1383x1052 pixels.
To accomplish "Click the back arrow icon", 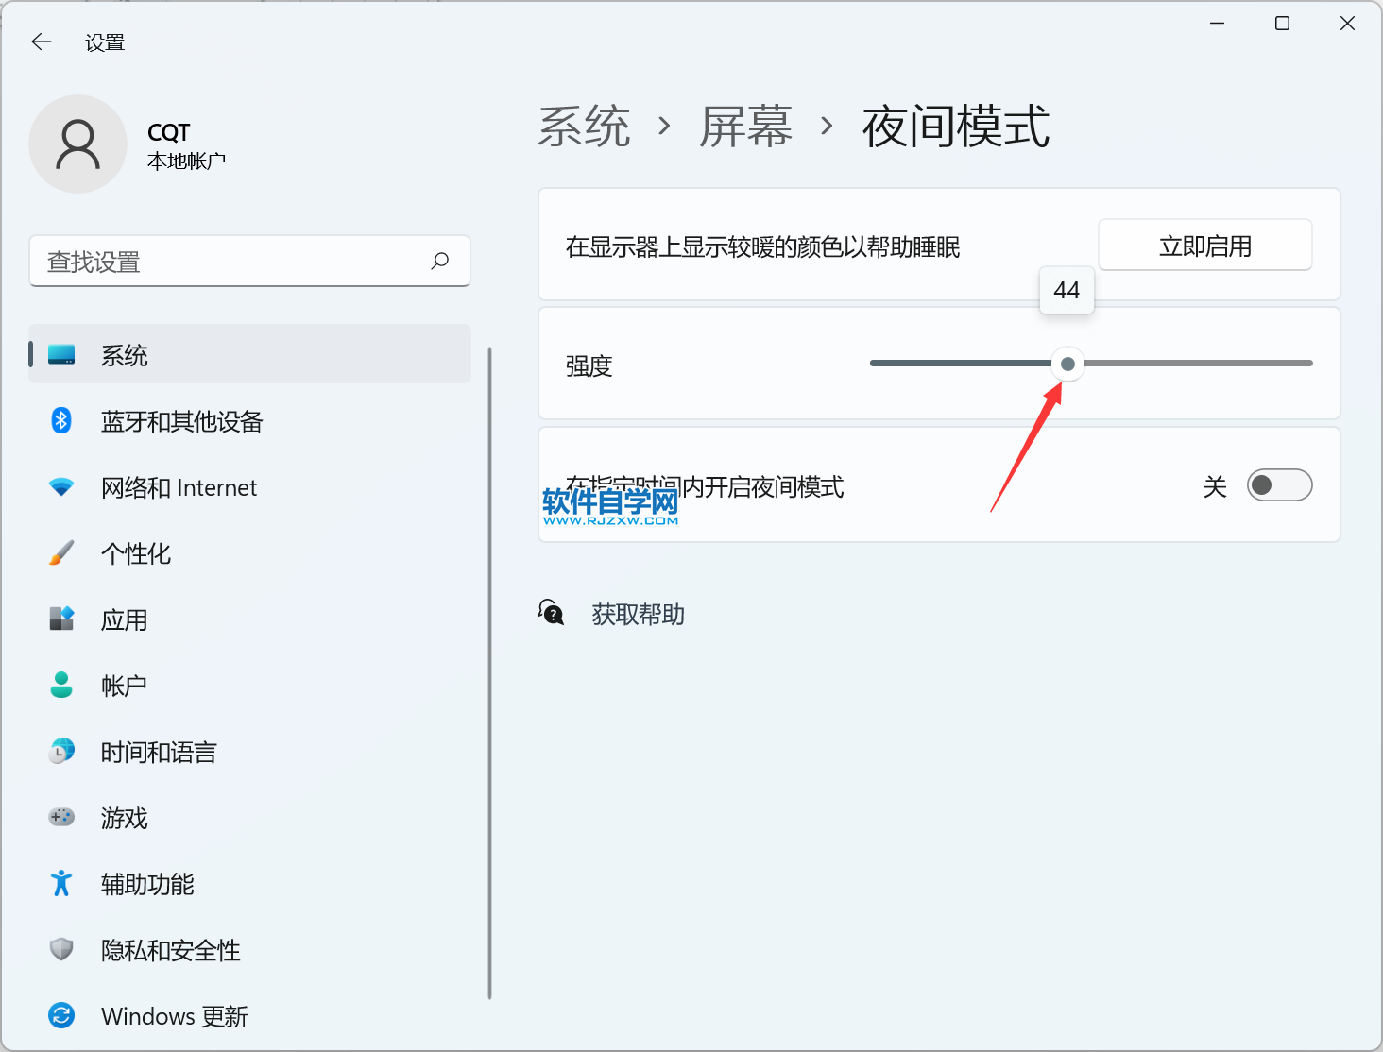I will coord(42,42).
